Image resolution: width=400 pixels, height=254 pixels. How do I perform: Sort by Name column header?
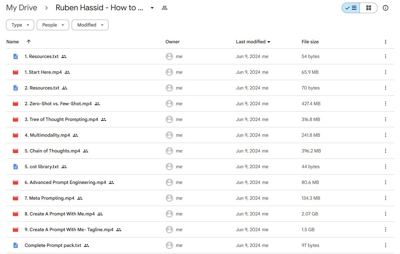point(13,42)
